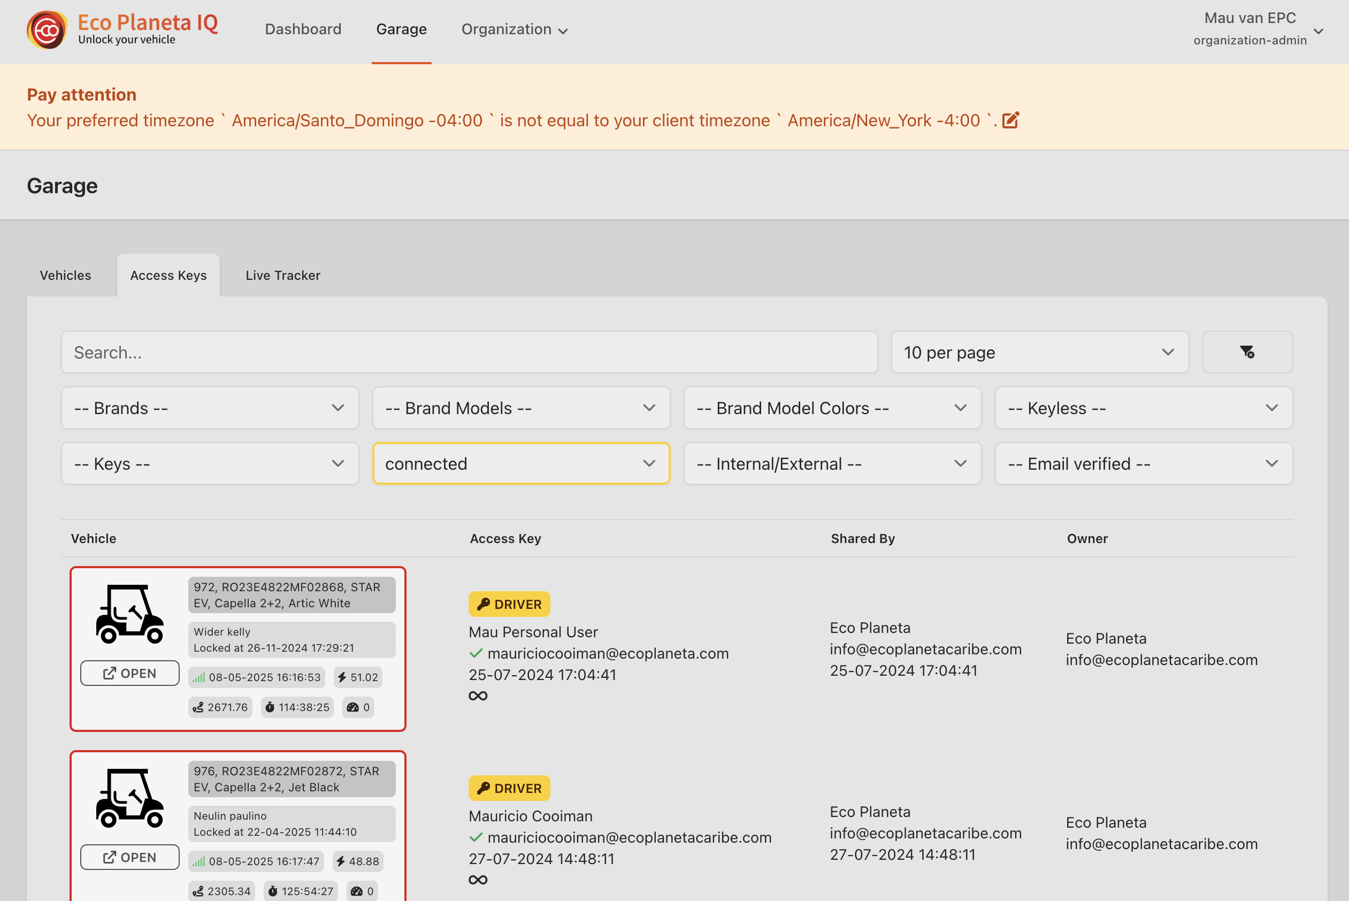Click the stopwatch badge 125:54:27
Viewport: 1349px width, 901px height.
(301, 891)
